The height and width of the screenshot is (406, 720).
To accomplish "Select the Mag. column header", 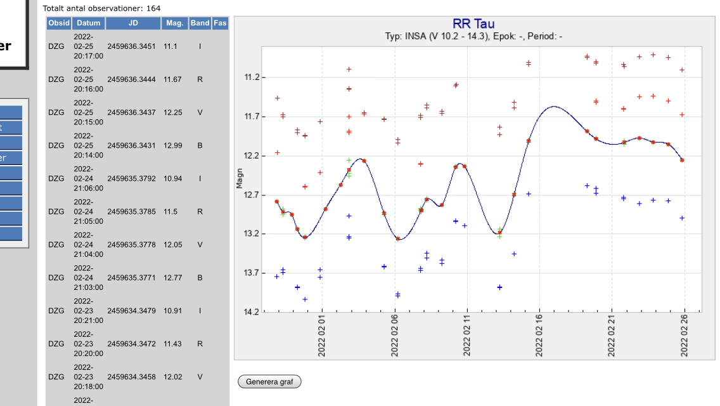I will tap(174, 23).
